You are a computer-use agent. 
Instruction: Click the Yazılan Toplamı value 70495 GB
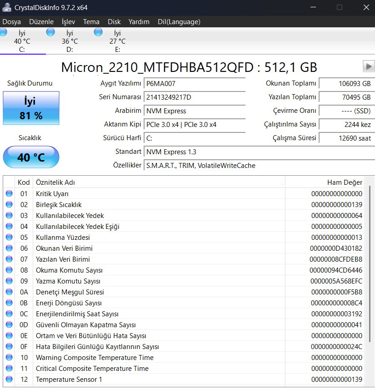[x=347, y=97]
